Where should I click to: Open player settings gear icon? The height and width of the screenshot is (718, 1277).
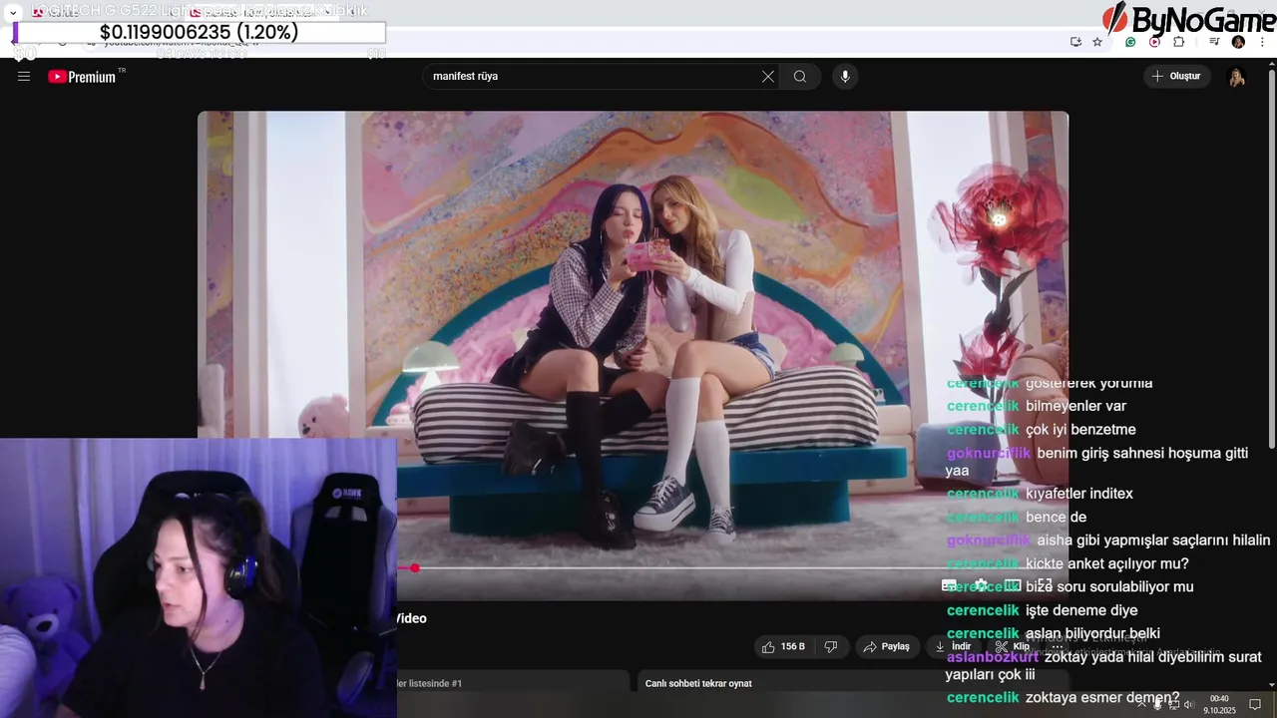click(981, 585)
